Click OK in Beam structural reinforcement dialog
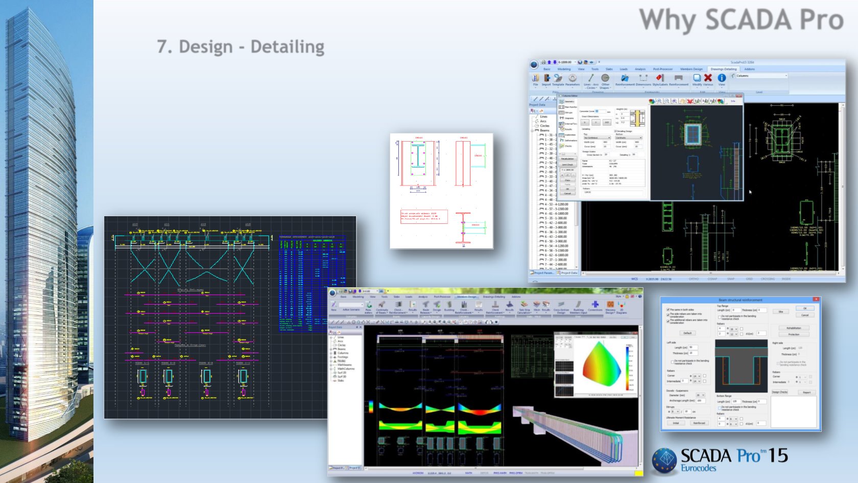Screen dimensions: 858x483 coord(805,308)
